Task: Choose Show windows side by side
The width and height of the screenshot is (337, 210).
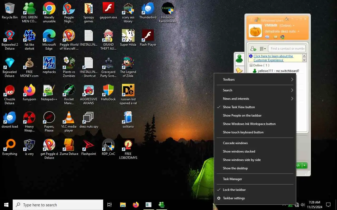Action: [x=255, y=160]
